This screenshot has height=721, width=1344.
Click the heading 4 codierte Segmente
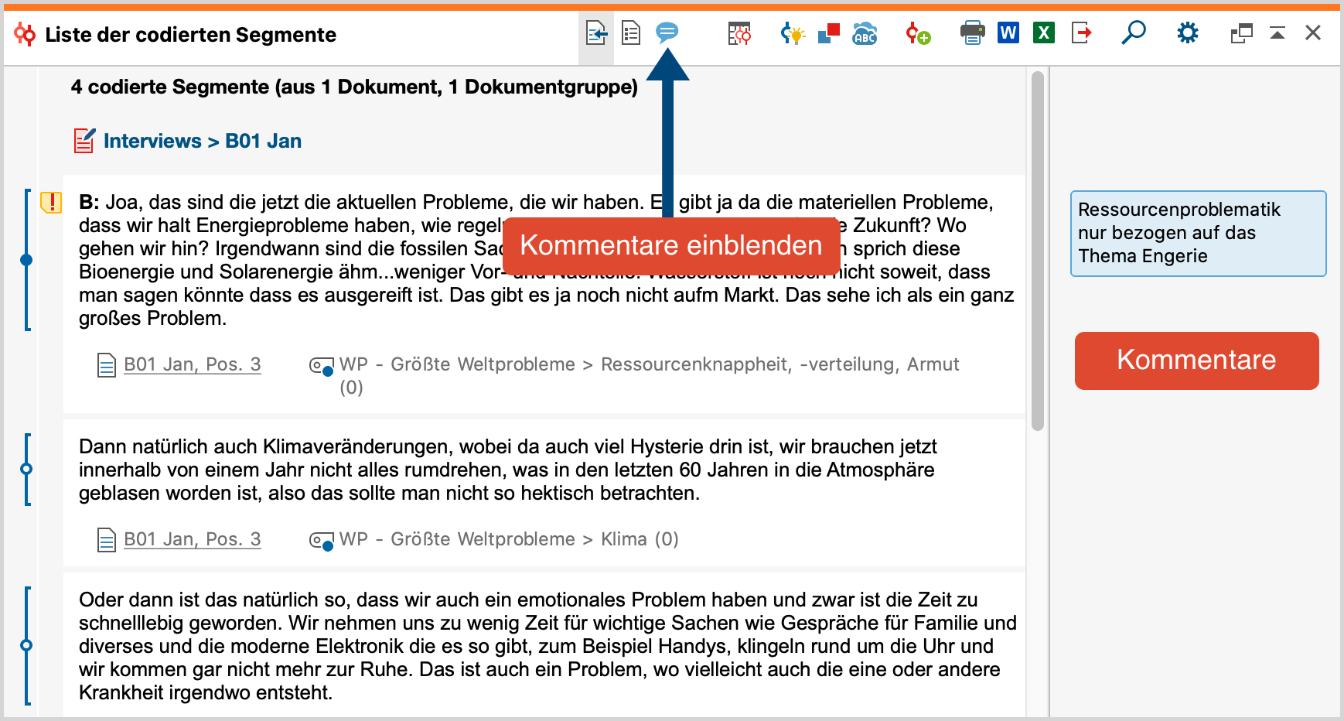[x=354, y=87]
